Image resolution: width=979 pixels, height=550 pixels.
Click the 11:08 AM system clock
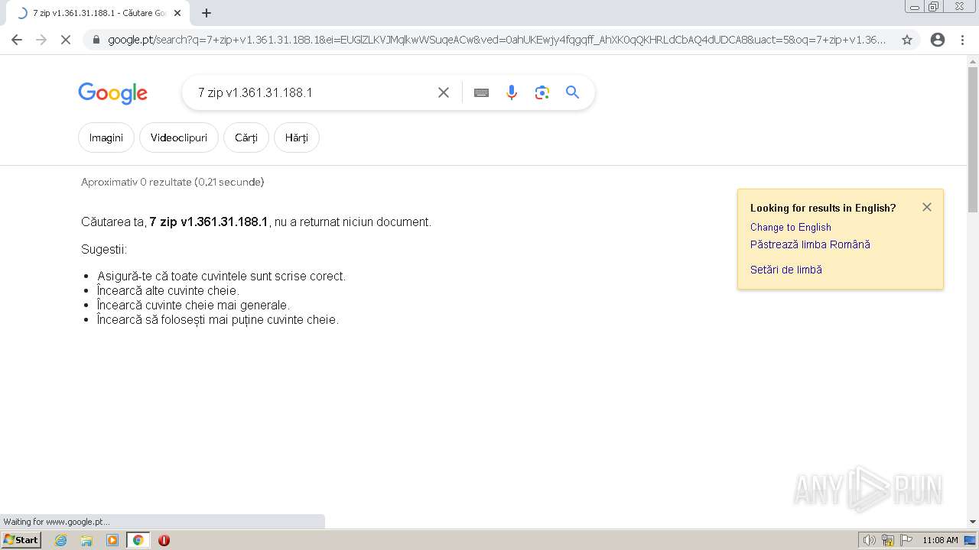point(940,540)
